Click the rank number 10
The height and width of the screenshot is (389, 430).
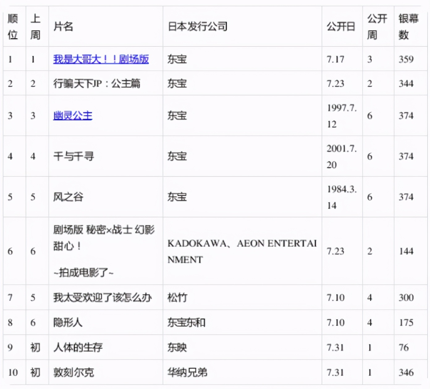pos(13,373)
